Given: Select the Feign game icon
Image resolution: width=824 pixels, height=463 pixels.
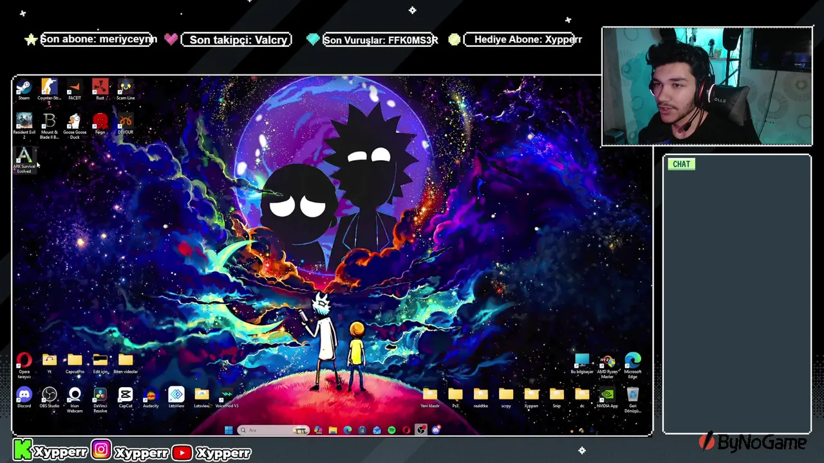Looking at the screenshot, I should click(x=100, y=123).
